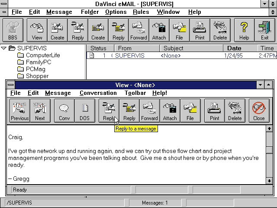Open File menu in the View window

pos(16,93)
